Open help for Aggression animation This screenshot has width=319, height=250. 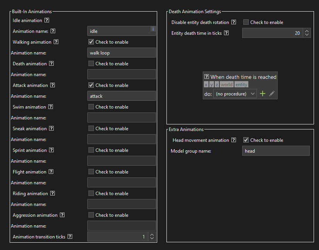pyautogui.click(x=62, y=215)
